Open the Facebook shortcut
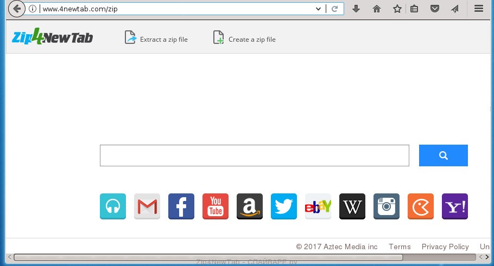The height and width of the screenshot is (266, 494). point(181,206)
